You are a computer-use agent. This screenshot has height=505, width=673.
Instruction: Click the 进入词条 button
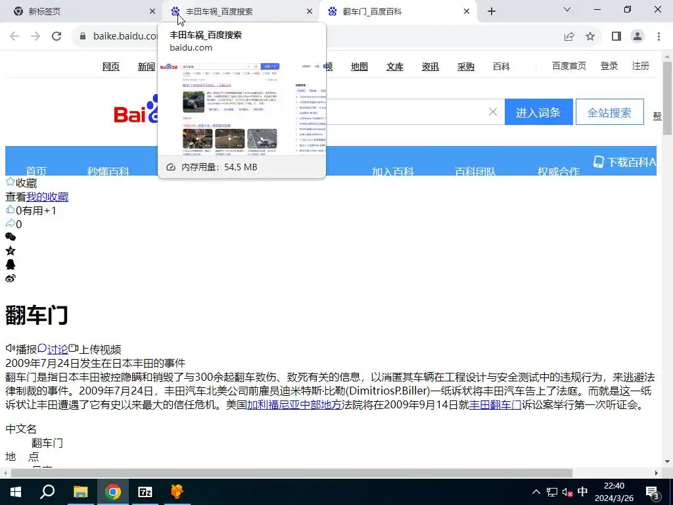tap(539, 112)
